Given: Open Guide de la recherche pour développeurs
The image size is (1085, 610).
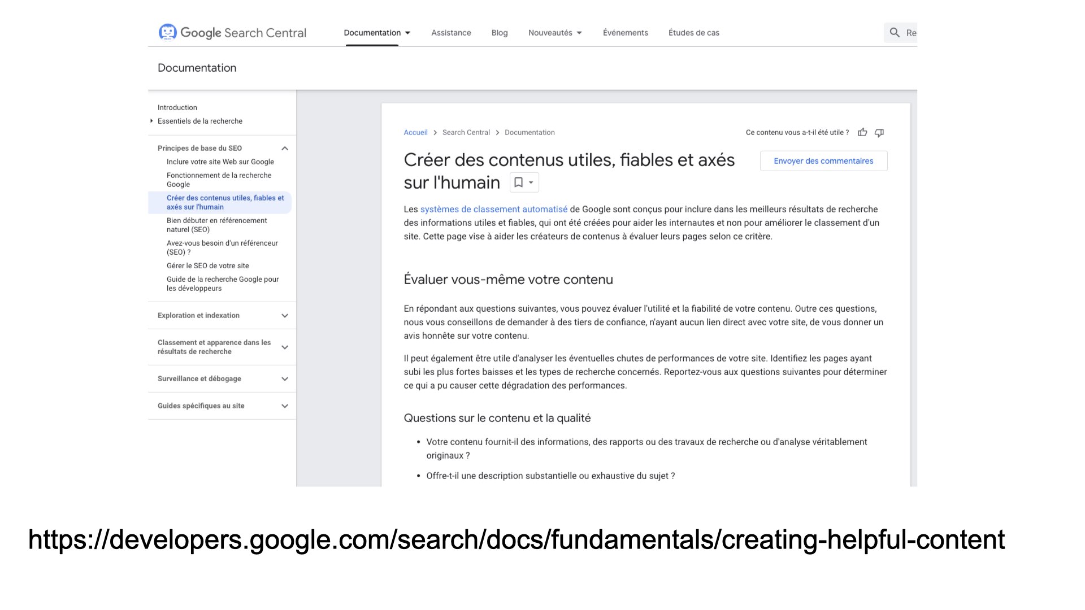Looking at the screenshot, I should click(x=223, y=284).
